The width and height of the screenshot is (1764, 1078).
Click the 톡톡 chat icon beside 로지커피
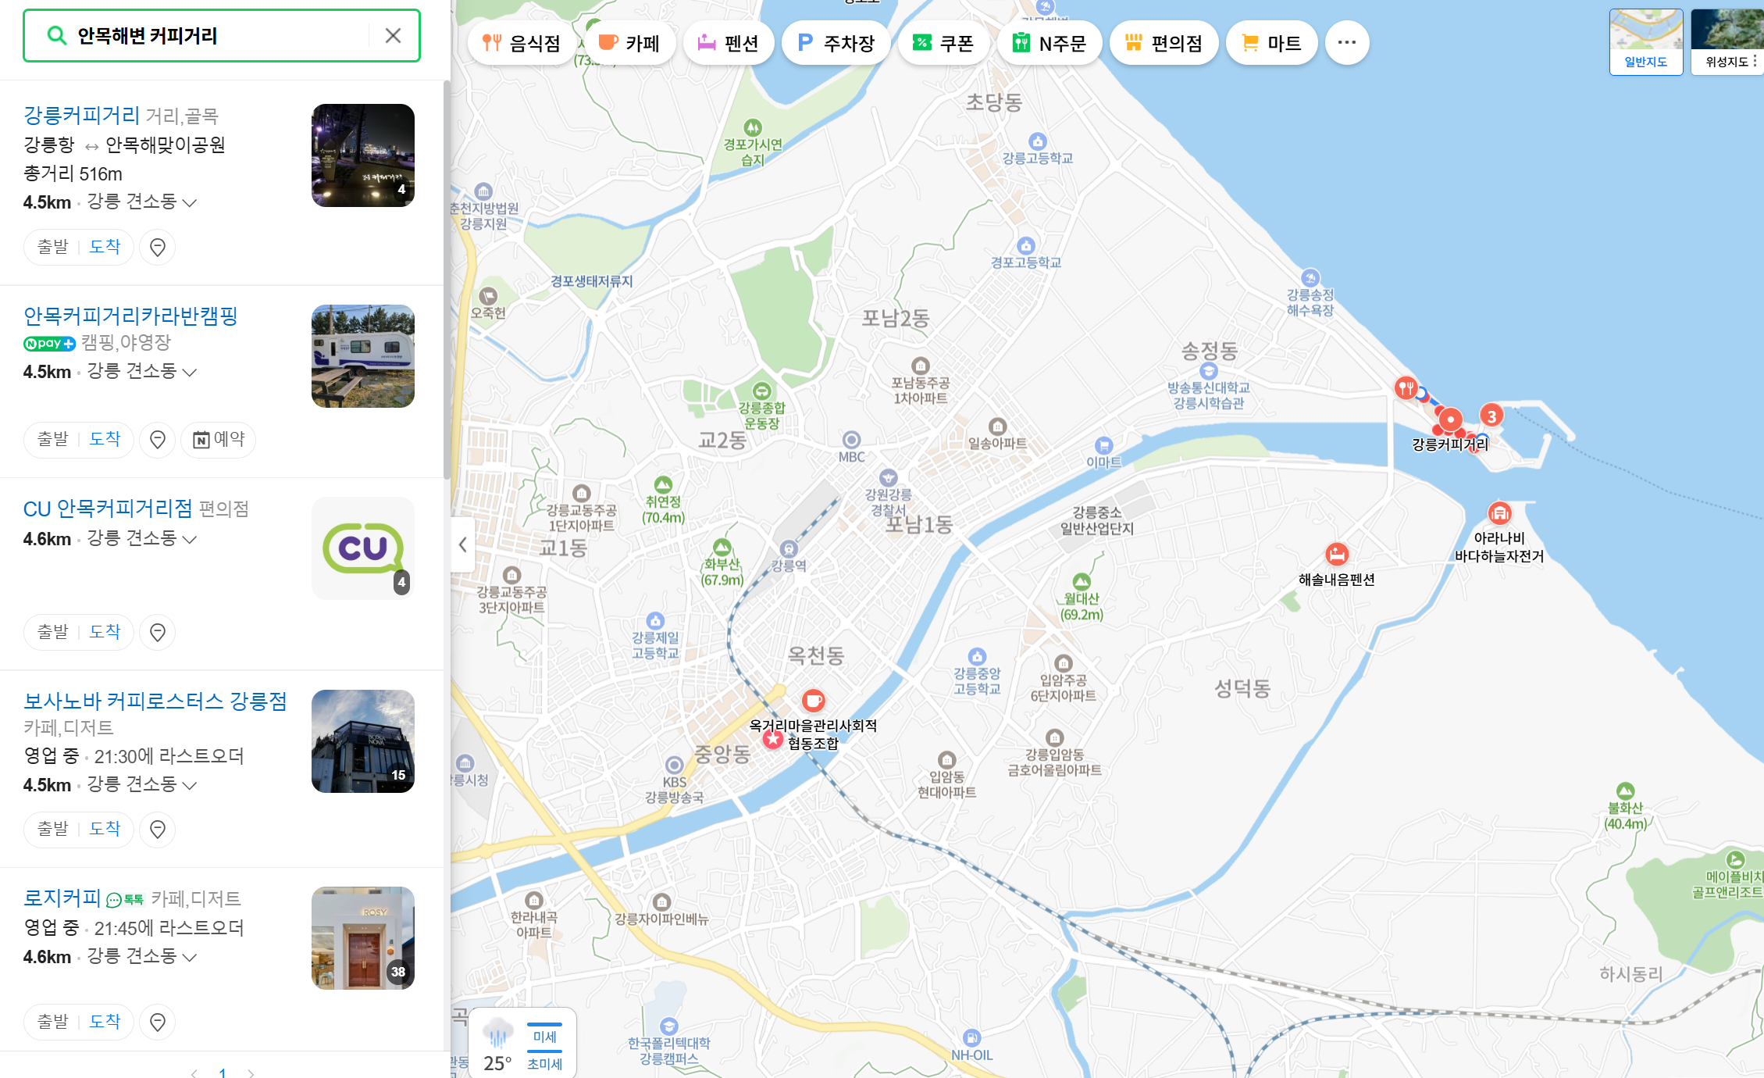pos(125,900)
